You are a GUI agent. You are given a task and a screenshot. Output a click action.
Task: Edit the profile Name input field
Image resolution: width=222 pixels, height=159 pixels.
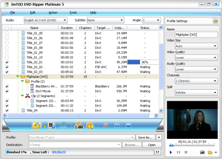[196, 35]
